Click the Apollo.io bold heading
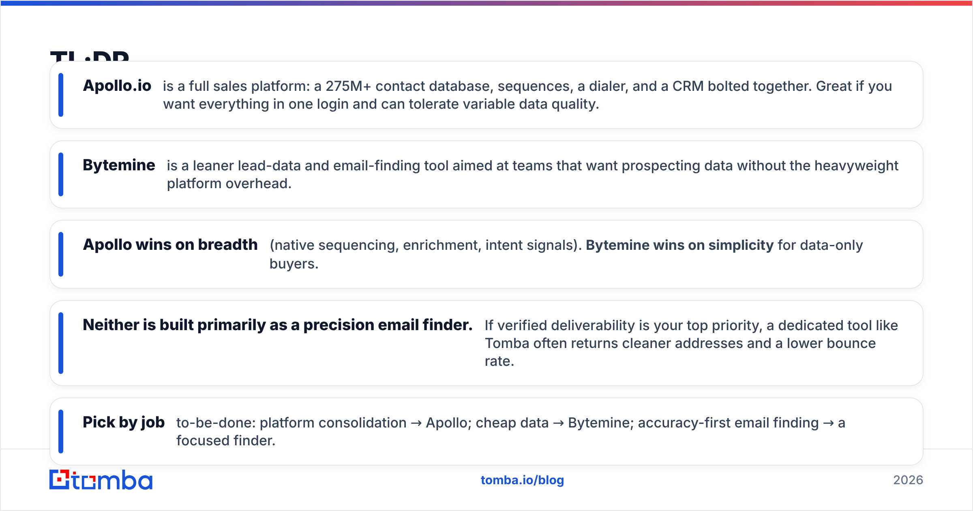This screenshot has width=973, height=511. pyautogui.click(x=117, y=86)
